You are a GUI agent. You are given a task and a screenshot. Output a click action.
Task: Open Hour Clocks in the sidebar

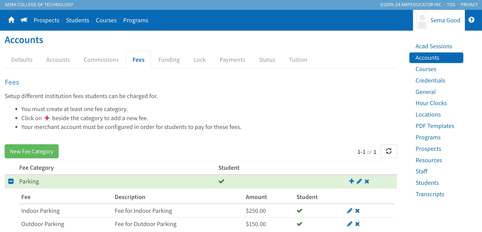pos(431,103)
